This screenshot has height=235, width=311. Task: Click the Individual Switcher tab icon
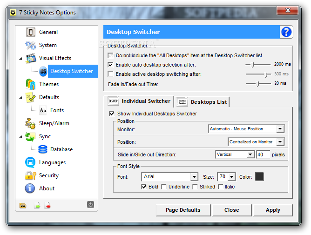[x=113, y=101]
